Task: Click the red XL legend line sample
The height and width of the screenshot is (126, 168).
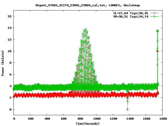Action: tap(155, 13)
